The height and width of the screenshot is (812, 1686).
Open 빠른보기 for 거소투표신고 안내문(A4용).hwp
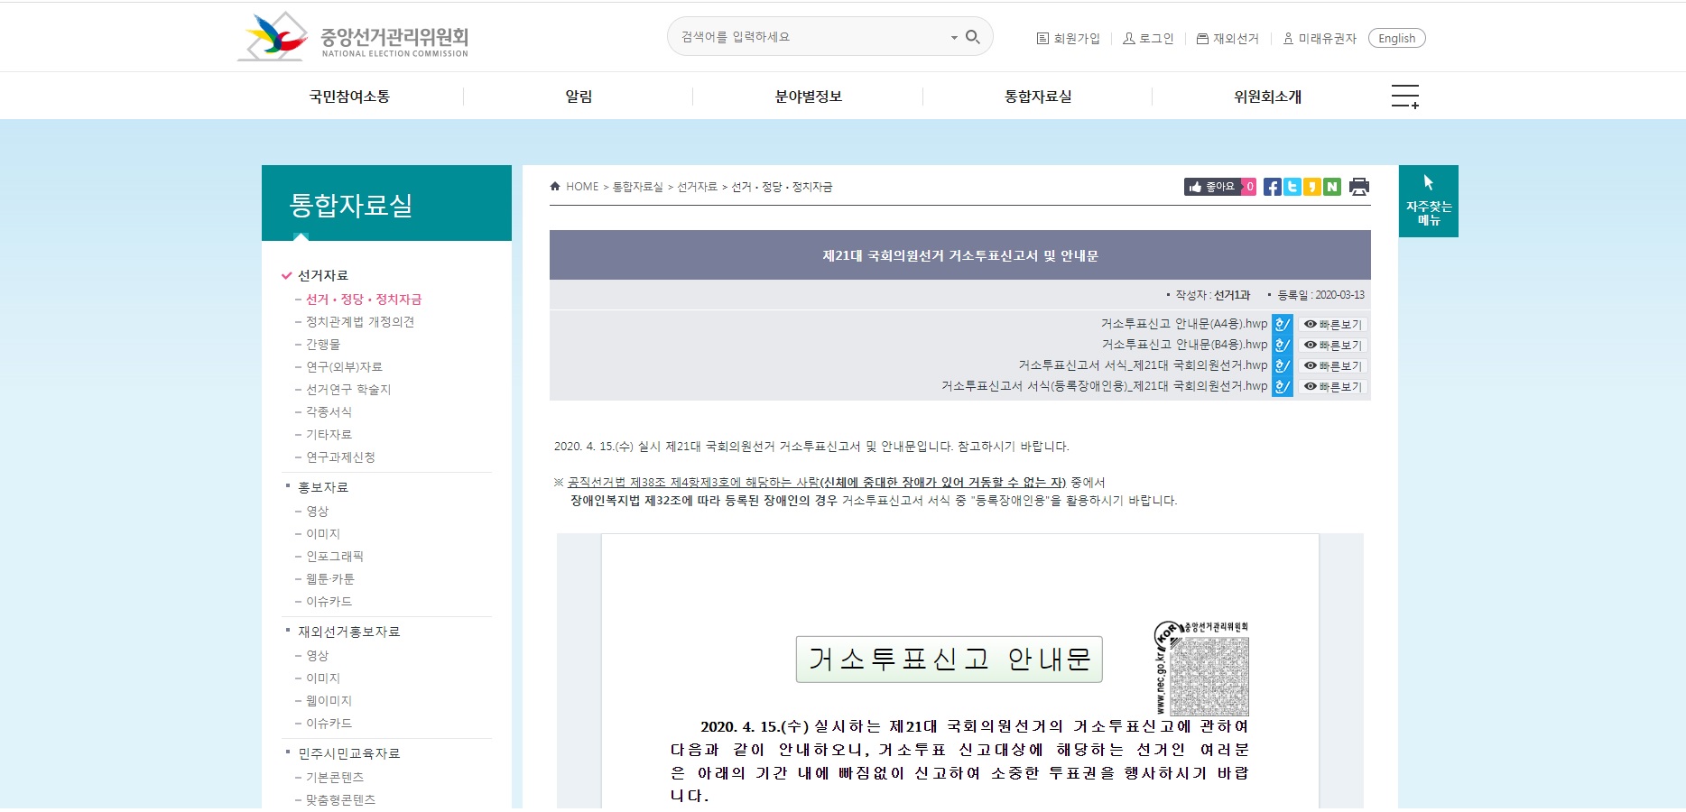point(1333,324)
